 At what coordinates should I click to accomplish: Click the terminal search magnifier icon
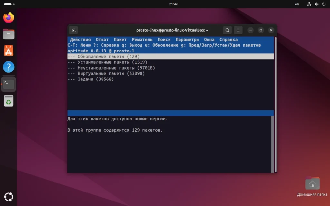[x=227, y=30]
